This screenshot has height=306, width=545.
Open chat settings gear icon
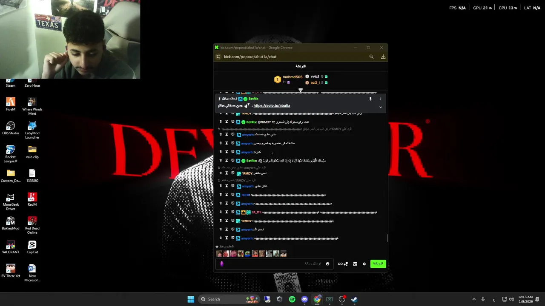click(364, 263)
